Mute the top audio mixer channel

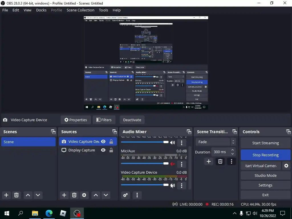pyautogui.click(x=173, y=143)
